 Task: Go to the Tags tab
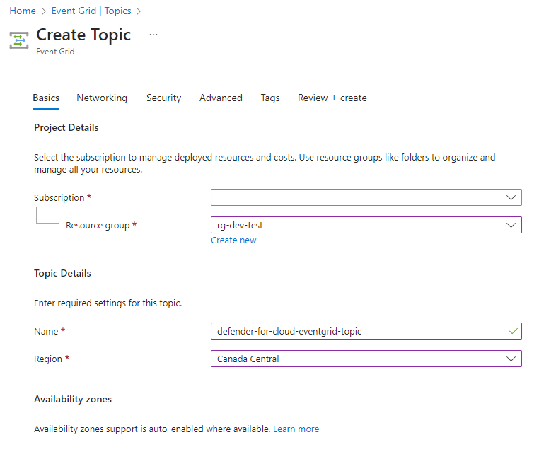[x=269, y=98]
